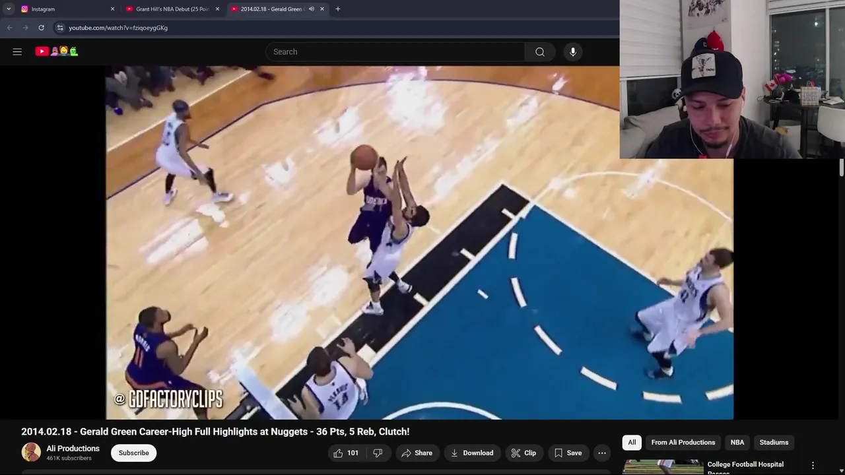Mute the tab using speaker icon
Viewport: 845px width, 475px height.
click(311, 9)
